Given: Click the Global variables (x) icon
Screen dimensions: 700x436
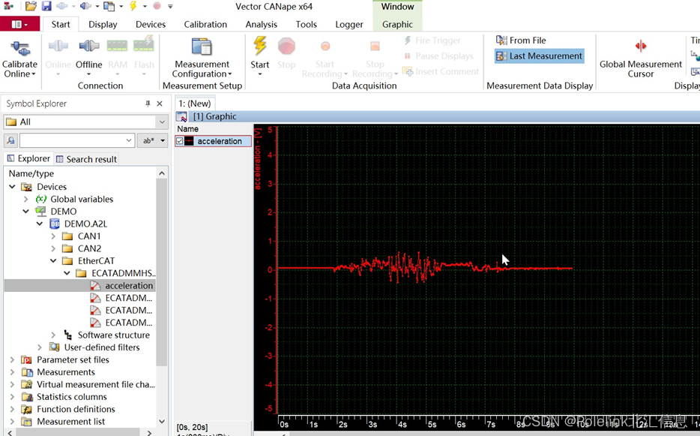Looking at the screenshot, I should point(41,199).
